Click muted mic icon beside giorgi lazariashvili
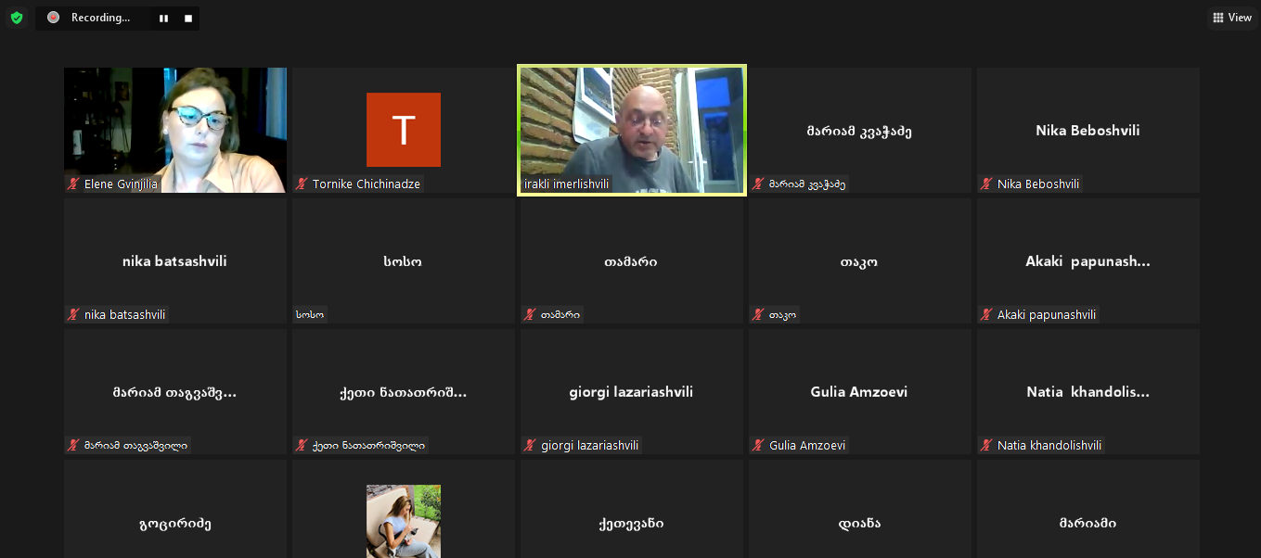The image size is (1261, 558). tap(530, 446)
